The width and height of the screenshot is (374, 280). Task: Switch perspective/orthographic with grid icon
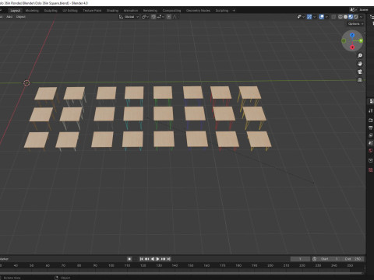(x=360, y=80)
